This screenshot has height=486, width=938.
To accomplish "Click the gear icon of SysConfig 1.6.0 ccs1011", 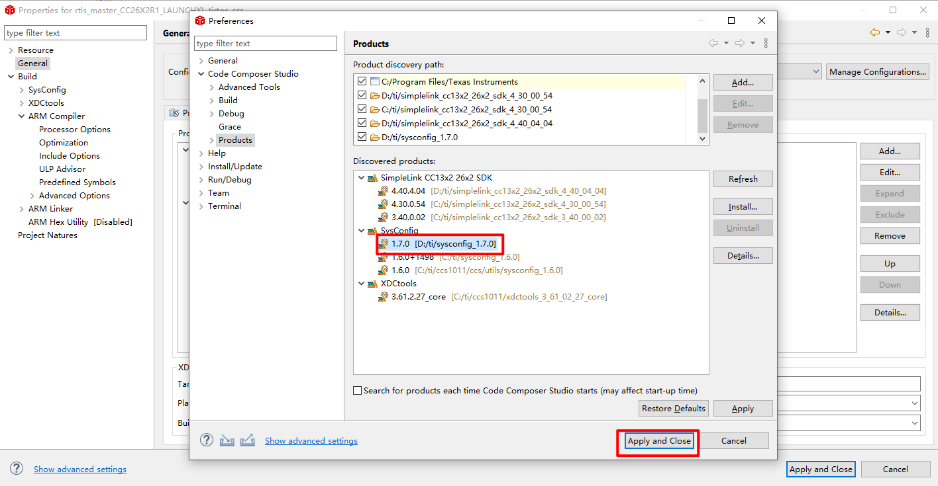I will tap(383, 270).
